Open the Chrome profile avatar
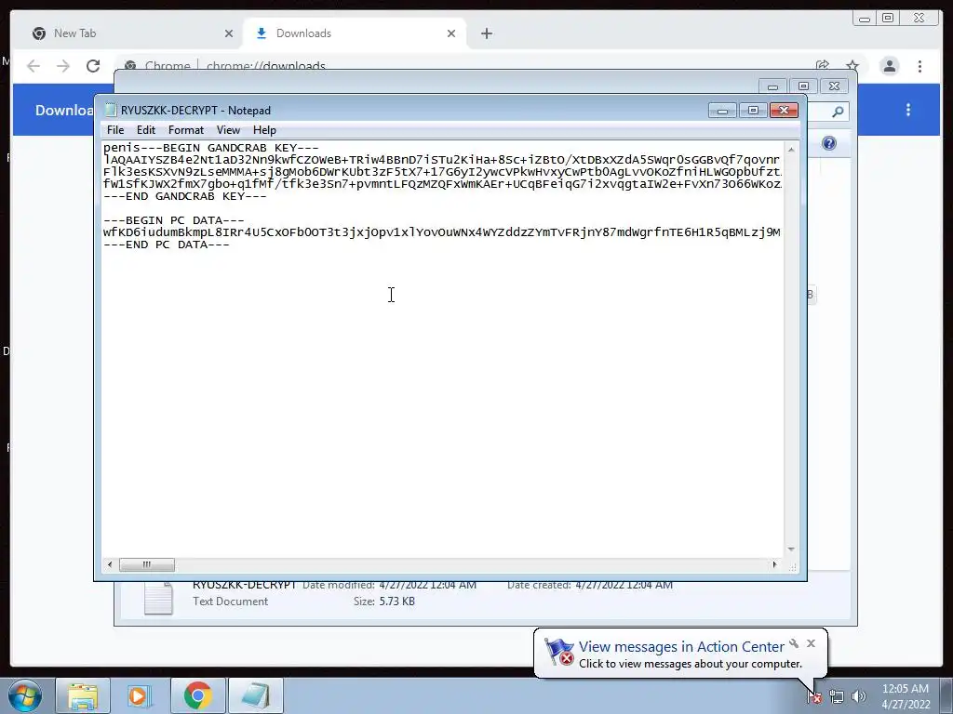953x714 pixels. (x=889, y=66)
